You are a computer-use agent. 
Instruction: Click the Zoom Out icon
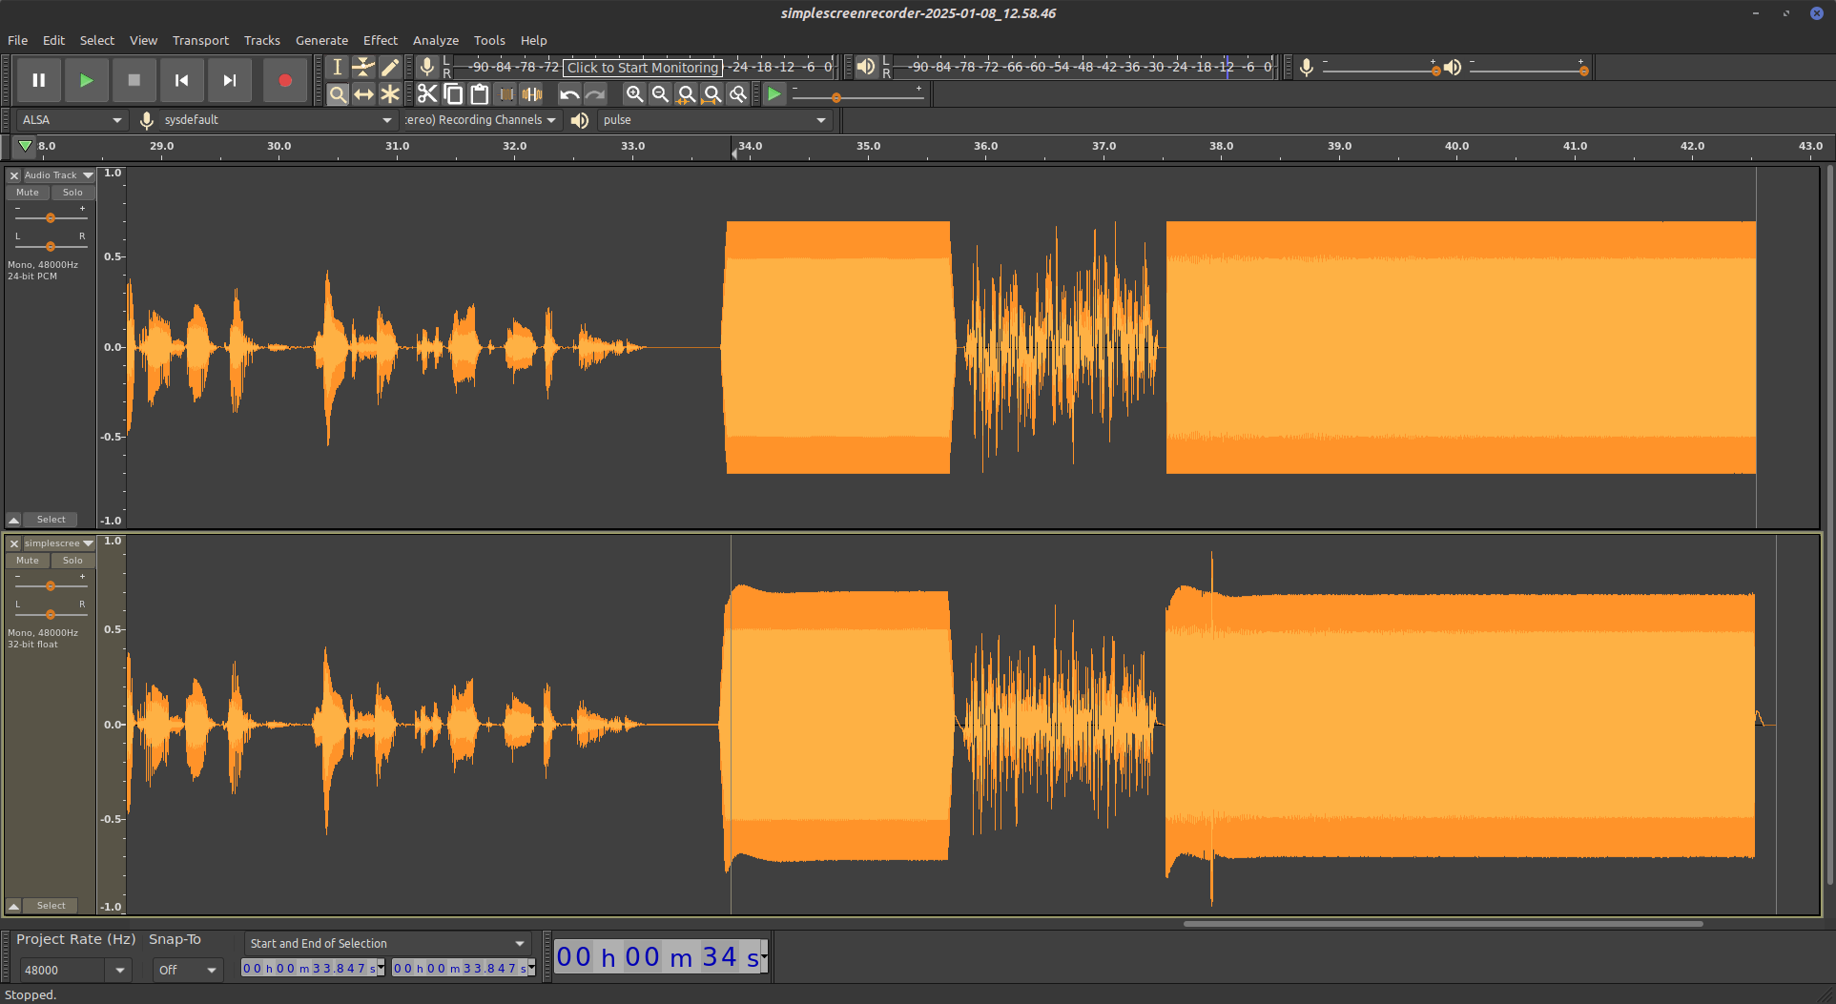click(660, 93)
